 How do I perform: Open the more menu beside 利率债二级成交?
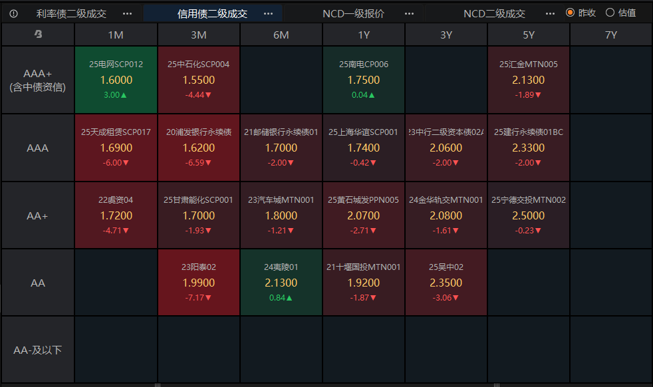click(127, 14)
